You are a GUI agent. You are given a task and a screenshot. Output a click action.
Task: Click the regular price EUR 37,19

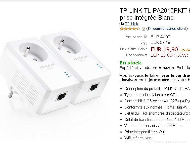click(160, 43)
